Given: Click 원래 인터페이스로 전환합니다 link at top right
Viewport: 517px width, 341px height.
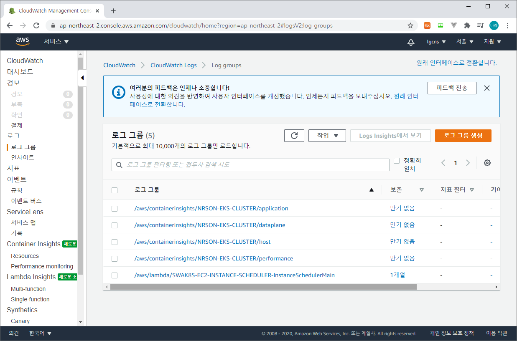Looking at the screenshot, I should point(457,63).
